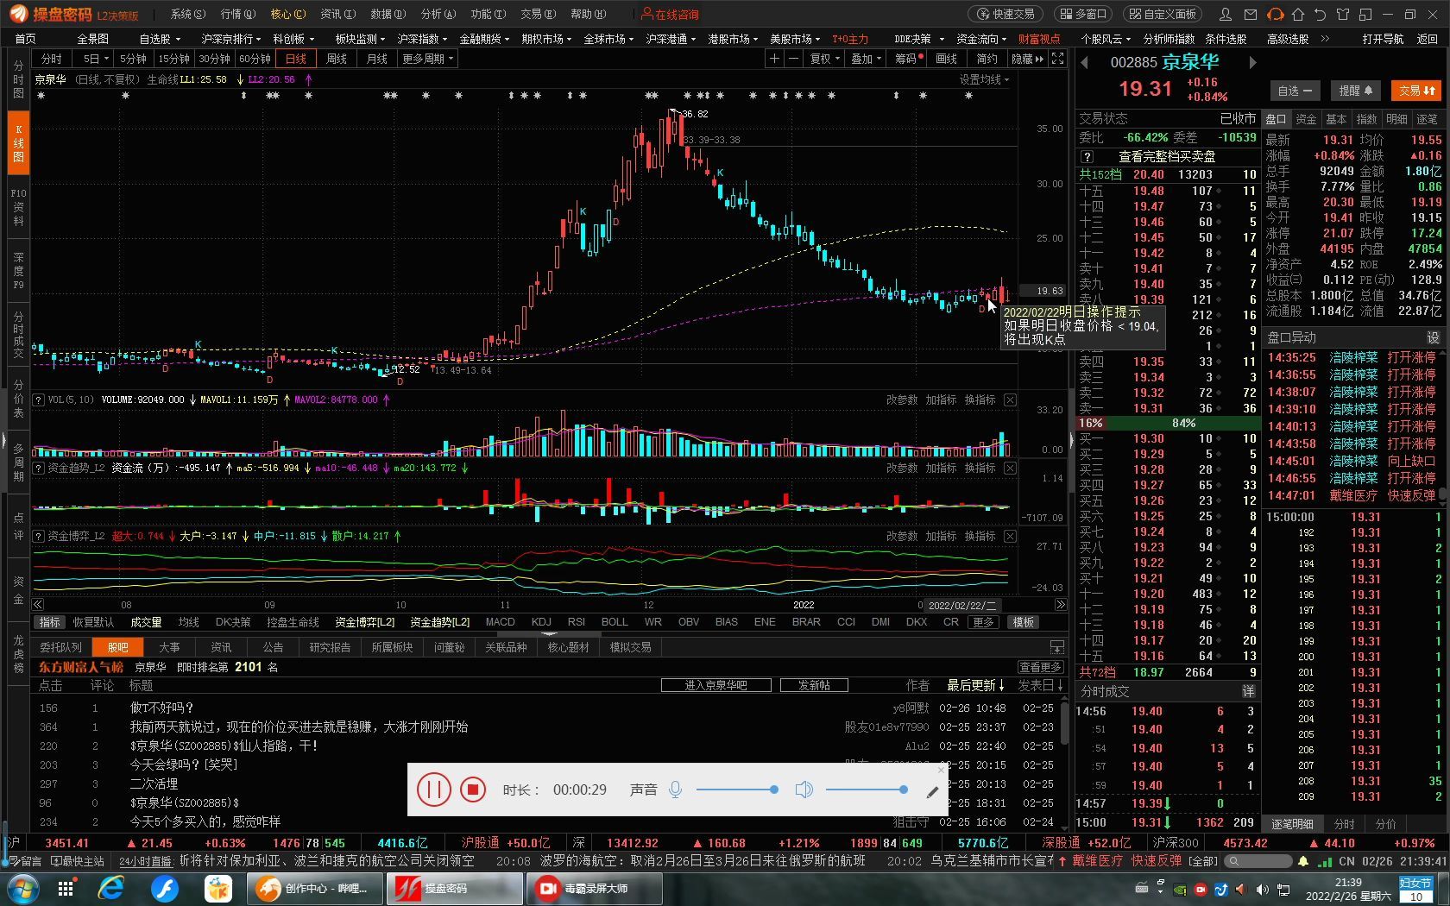This screenshot has height=906, width=1450.
Task: Switch to 月线 monthly chart tab
Action: click(x=376, y=59)
